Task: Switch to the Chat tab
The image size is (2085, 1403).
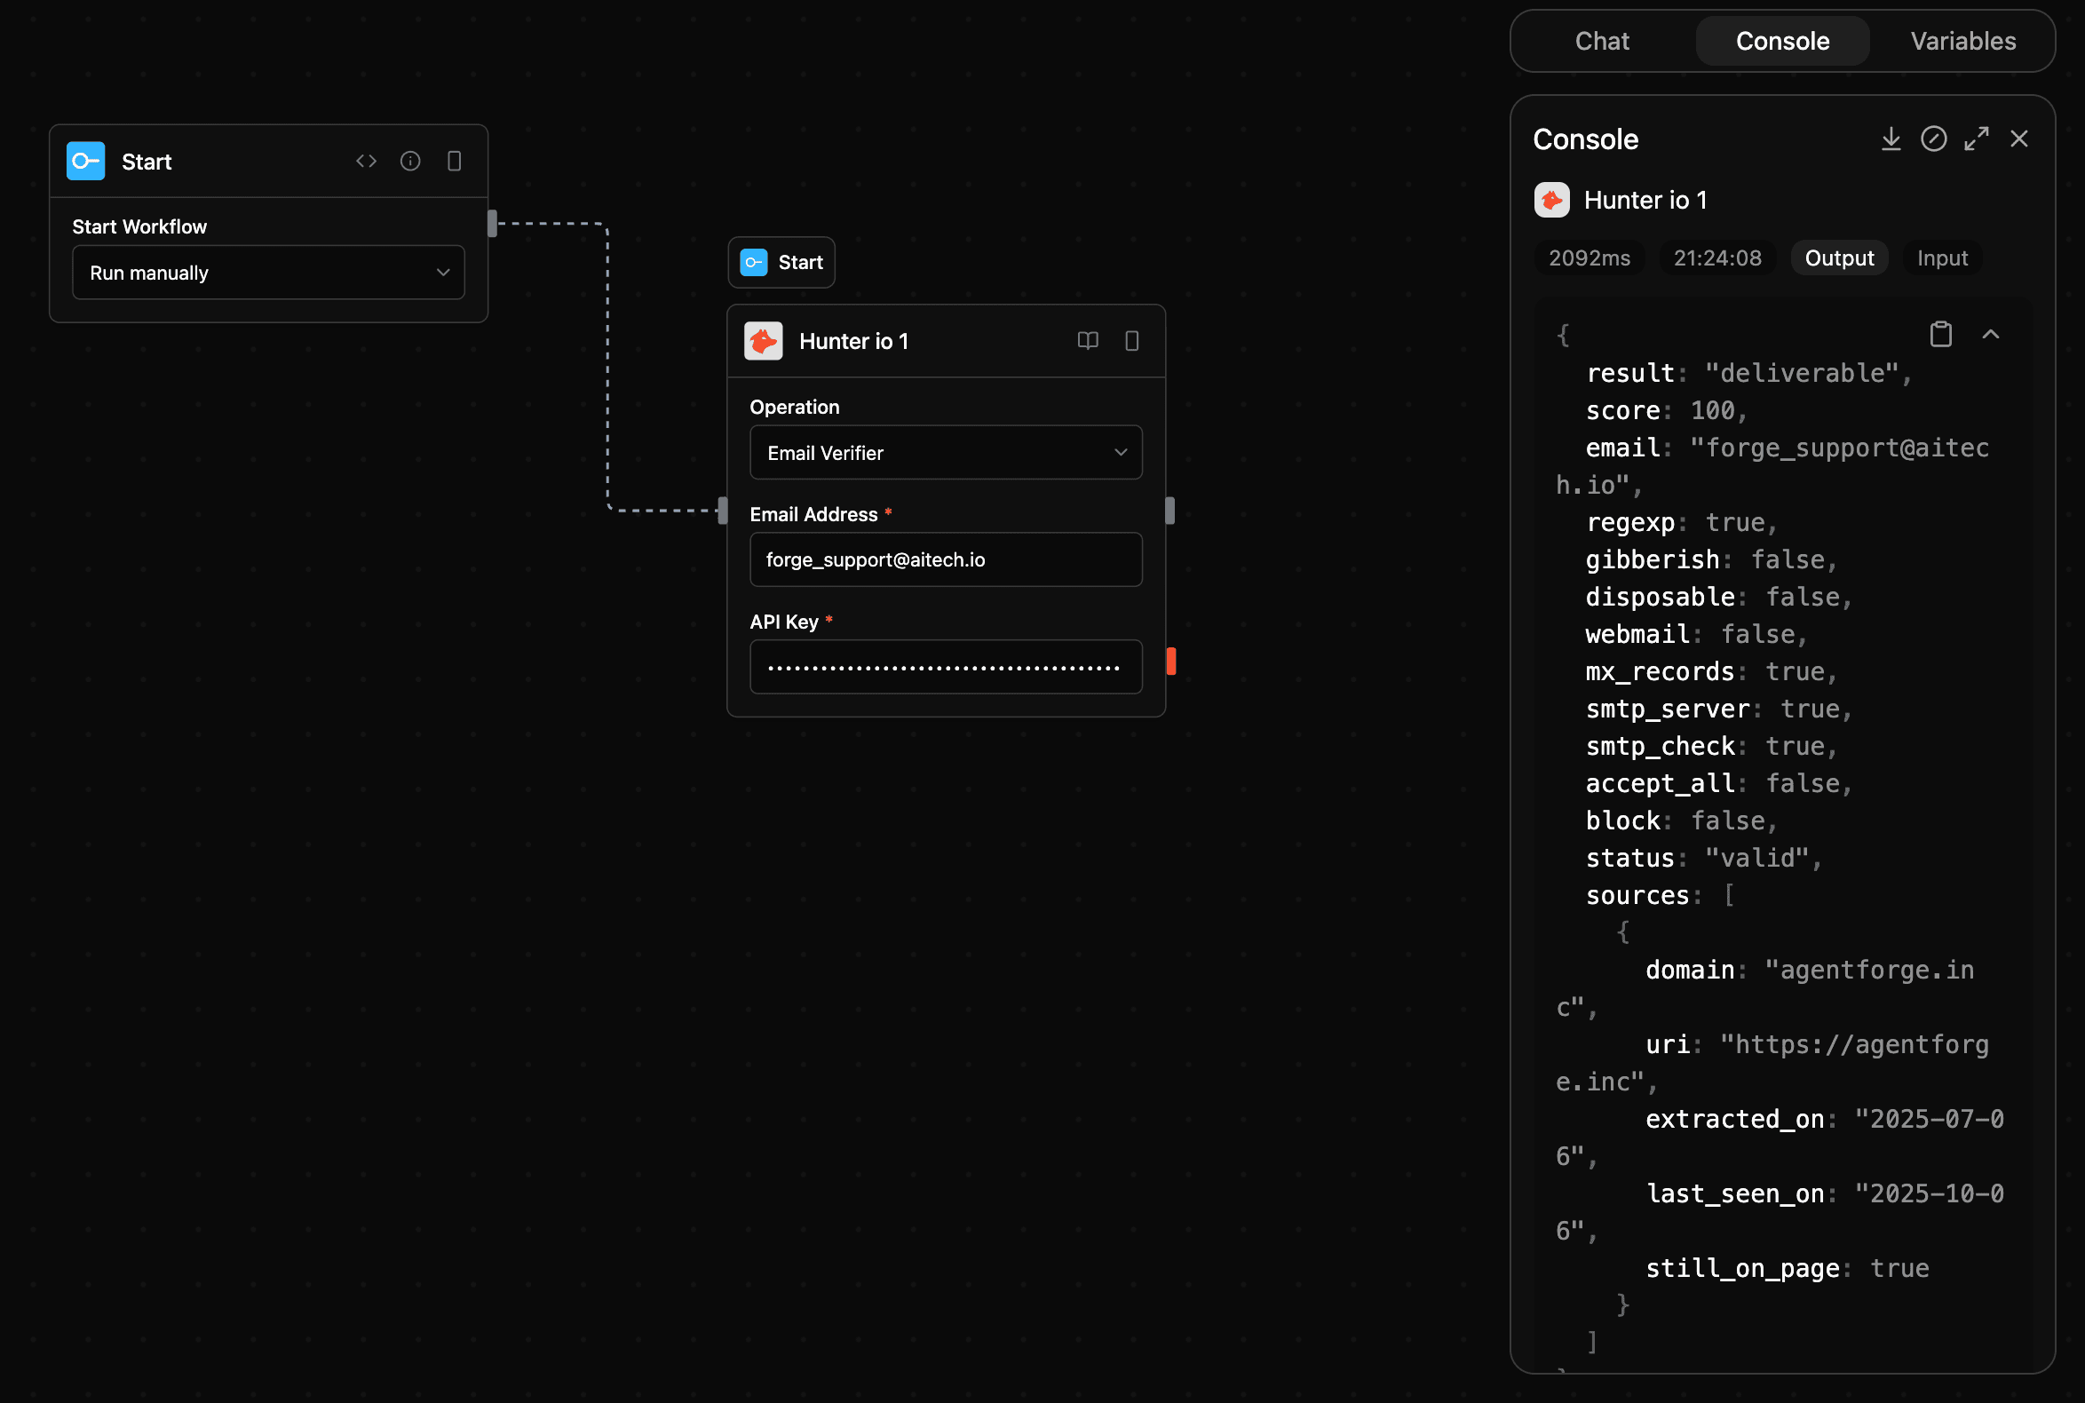Action: tap(1602, 40)
